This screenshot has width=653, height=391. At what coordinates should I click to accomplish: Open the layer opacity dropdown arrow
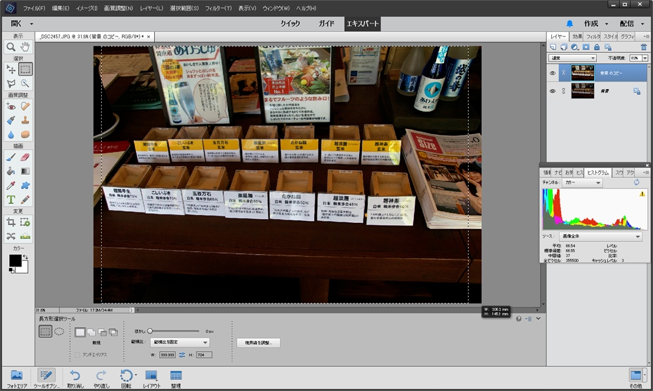click(645, 58)
